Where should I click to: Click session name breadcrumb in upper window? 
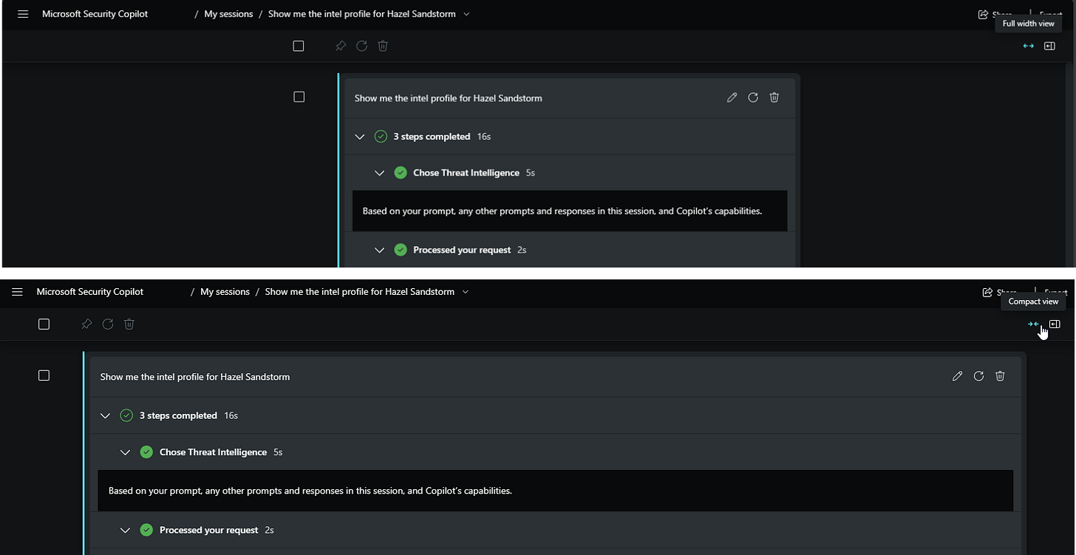[x=362, y=14]
